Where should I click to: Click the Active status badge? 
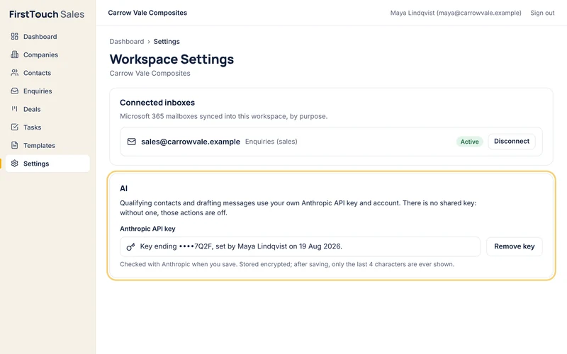click(469, 142)
